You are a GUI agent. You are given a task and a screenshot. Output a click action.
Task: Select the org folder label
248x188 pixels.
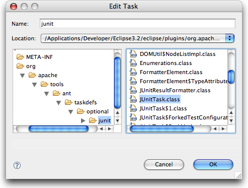31,66
